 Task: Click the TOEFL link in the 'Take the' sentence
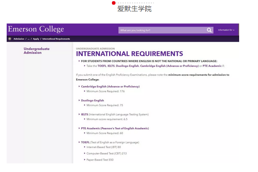(x=102, y=66)
